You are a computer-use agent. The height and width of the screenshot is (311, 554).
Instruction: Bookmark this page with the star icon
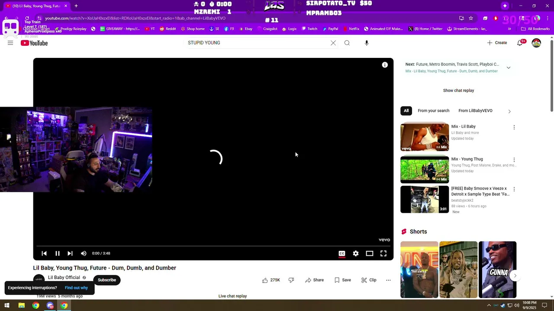[x=471, y=18]
